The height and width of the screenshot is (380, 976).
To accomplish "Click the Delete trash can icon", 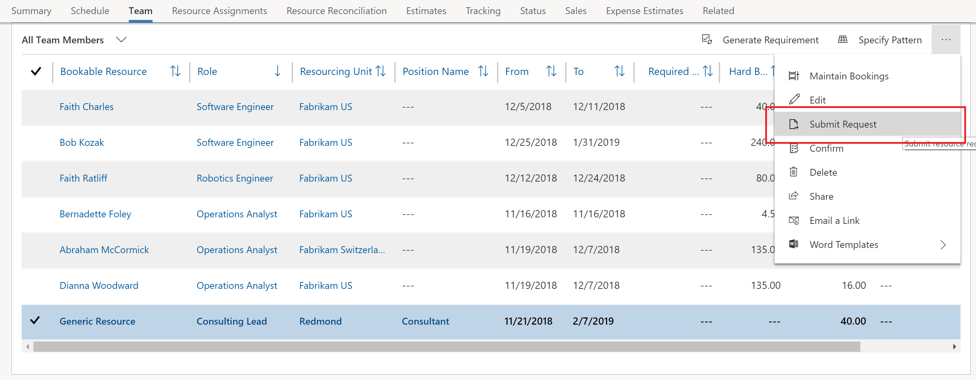I will 793,172.
